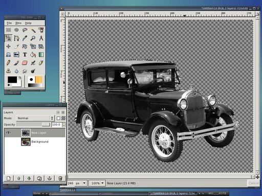Open the 100% zoom dropdown
The height and width of the screenshot is (196, 262).
(x=97, y=183)
